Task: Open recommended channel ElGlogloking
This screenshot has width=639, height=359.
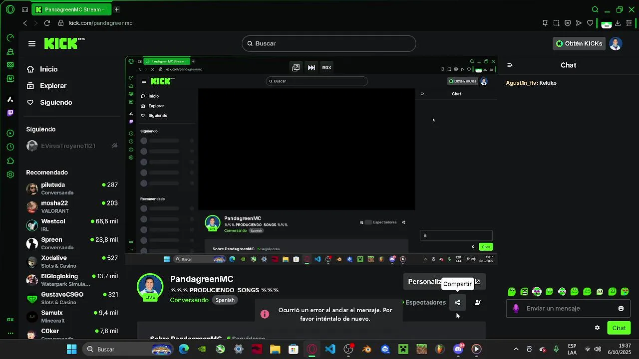Action: [x=72, y=280]
